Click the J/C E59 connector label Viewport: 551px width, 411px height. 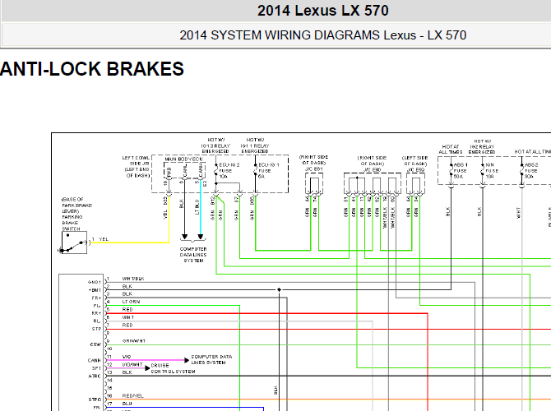point(415,169)
